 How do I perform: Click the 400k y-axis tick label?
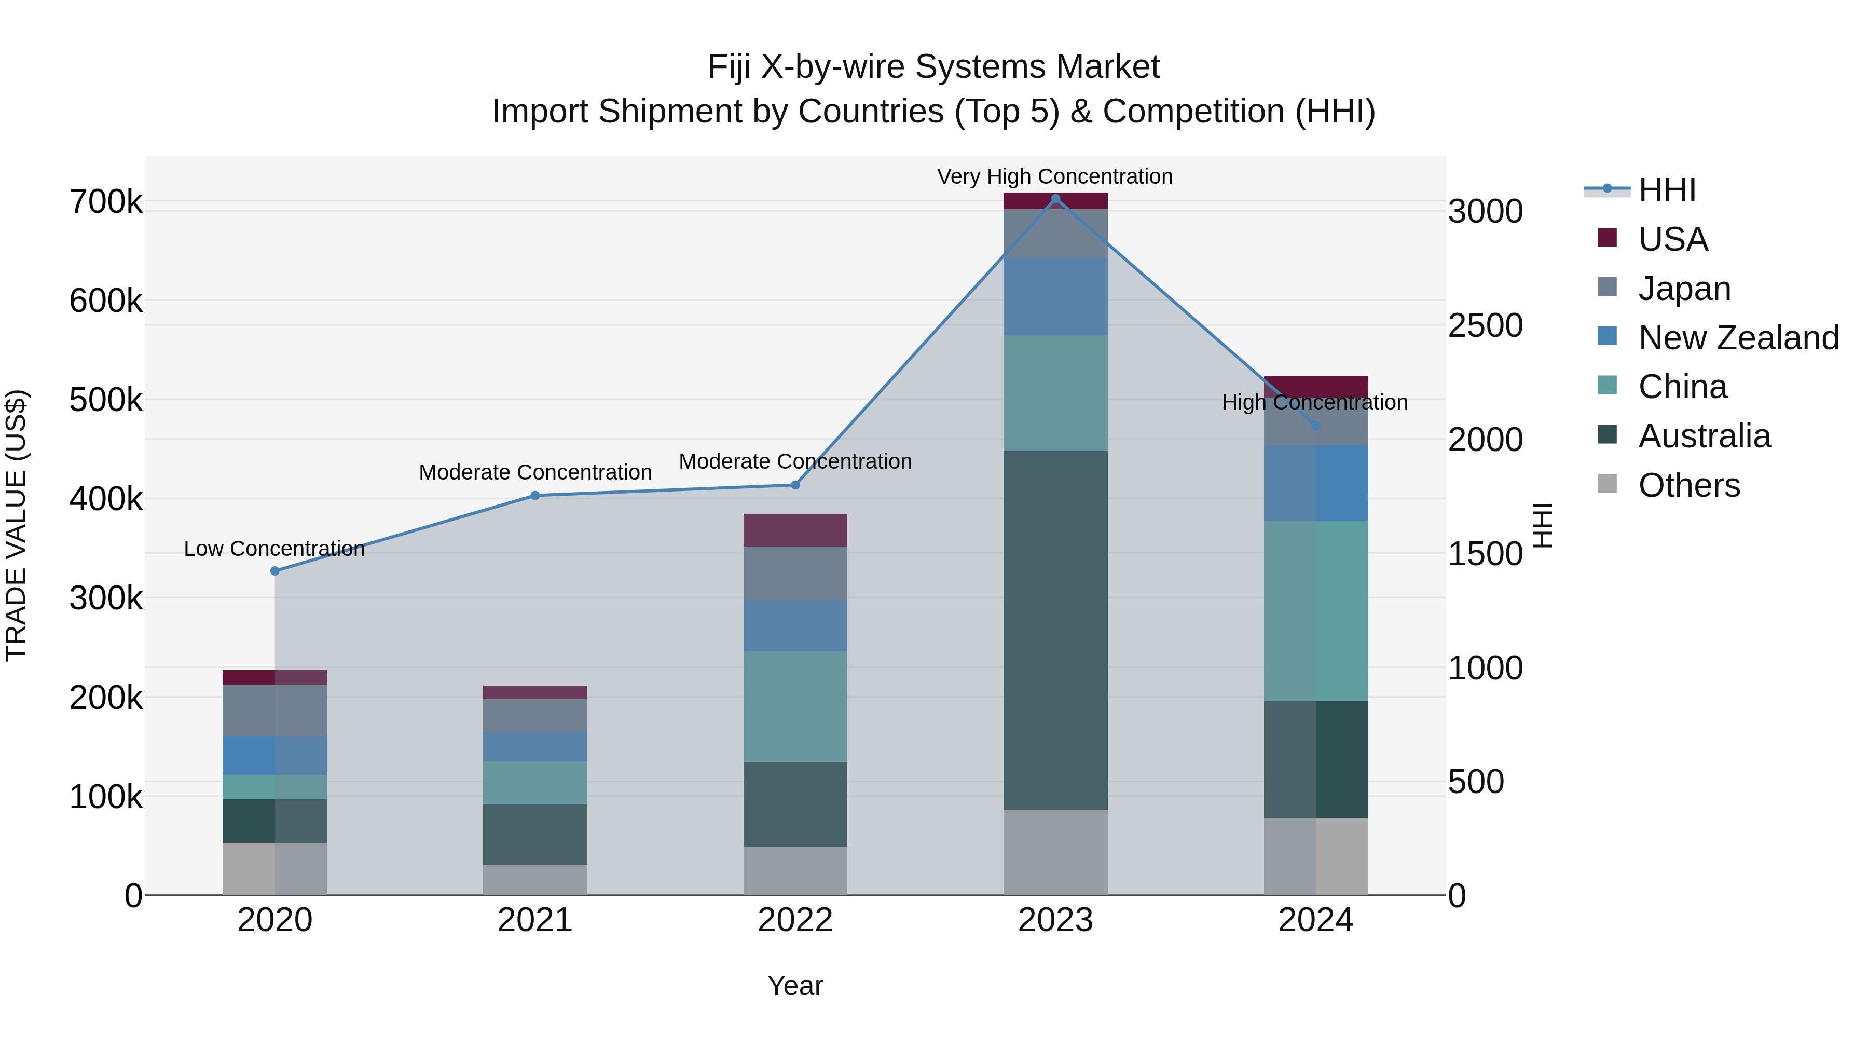(106, 499)
